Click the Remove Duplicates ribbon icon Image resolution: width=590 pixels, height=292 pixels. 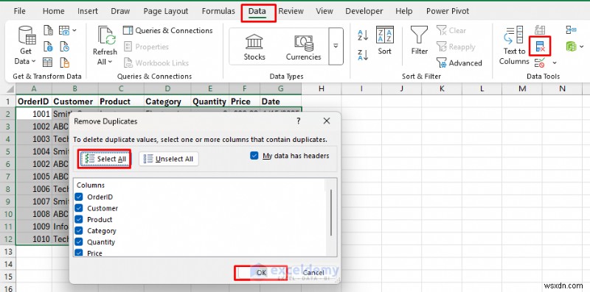[540, 46]
